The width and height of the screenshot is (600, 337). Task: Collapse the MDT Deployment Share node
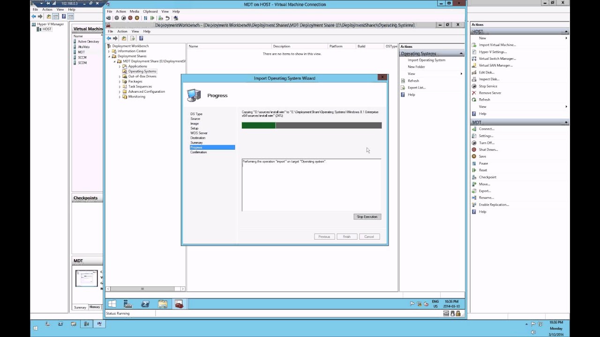(114, 61)
